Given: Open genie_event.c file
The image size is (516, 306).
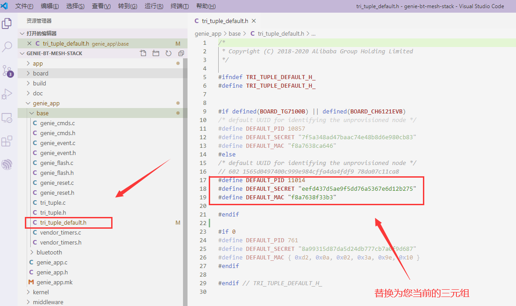Looking at the screenshot, I should pos(57,143).
